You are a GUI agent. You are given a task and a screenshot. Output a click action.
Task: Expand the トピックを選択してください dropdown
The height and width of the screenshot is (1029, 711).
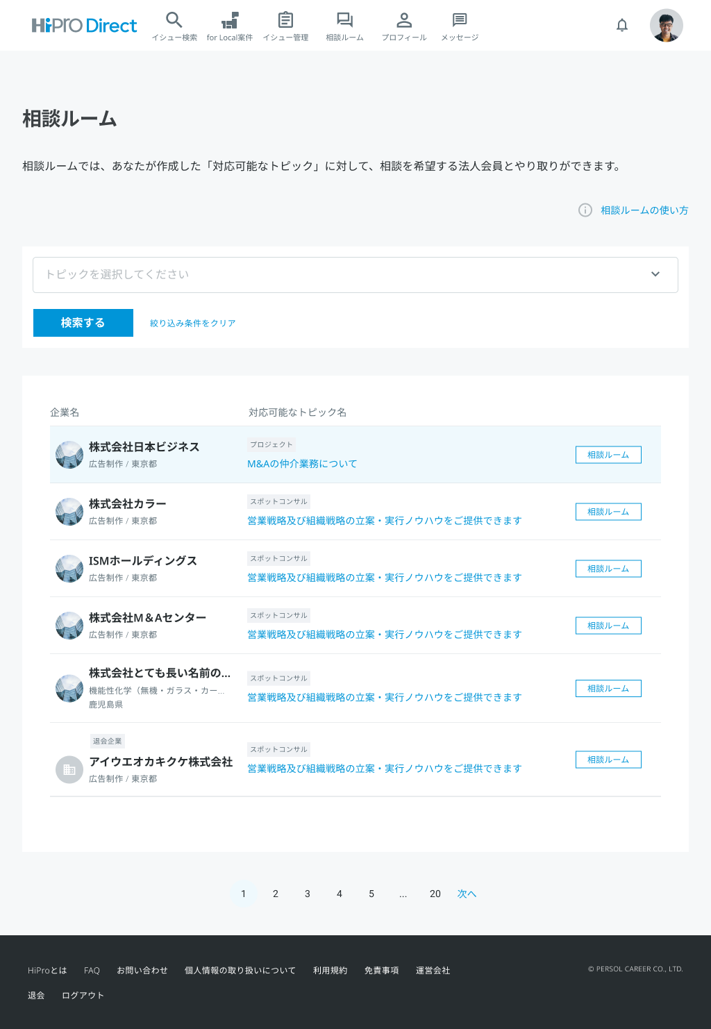[355, 275]
